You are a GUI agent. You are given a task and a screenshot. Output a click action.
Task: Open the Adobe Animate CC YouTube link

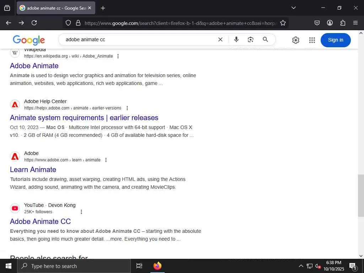[40, 221]
